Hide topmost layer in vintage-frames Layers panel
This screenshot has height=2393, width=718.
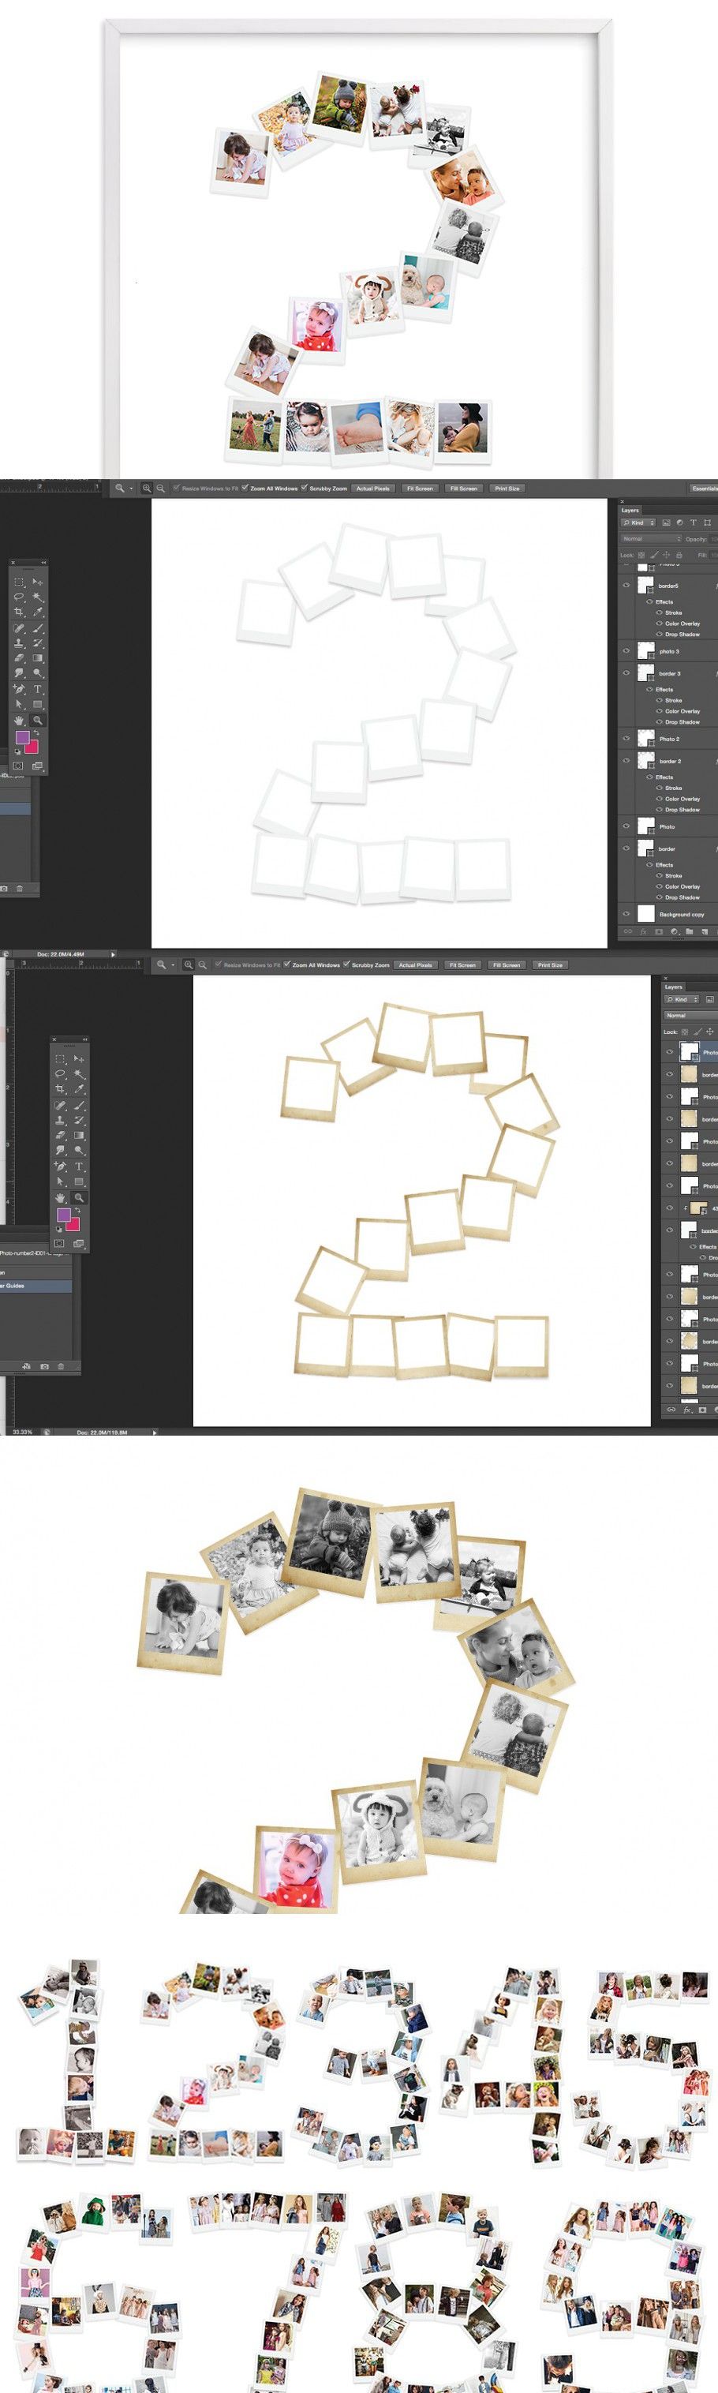pos(670,1053)
